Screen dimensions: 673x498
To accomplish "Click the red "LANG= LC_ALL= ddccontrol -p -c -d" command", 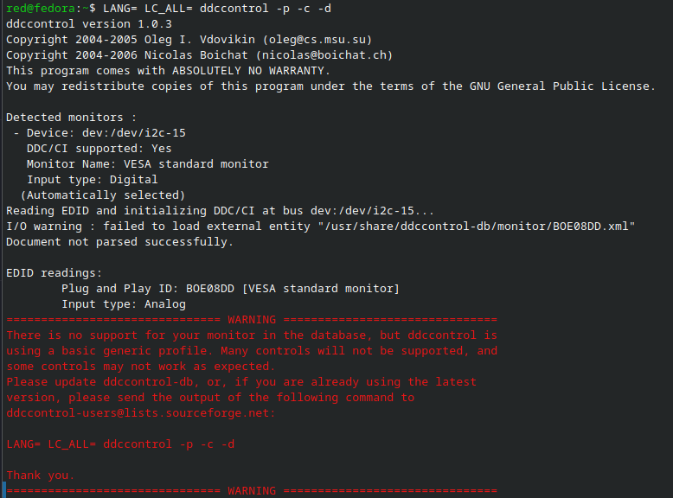I will tap(119, 444).
